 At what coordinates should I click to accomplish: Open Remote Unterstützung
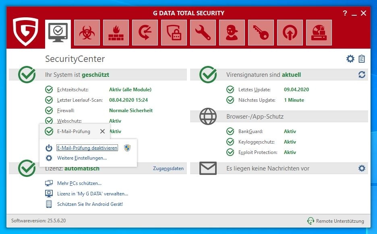[x=340, y=221]
